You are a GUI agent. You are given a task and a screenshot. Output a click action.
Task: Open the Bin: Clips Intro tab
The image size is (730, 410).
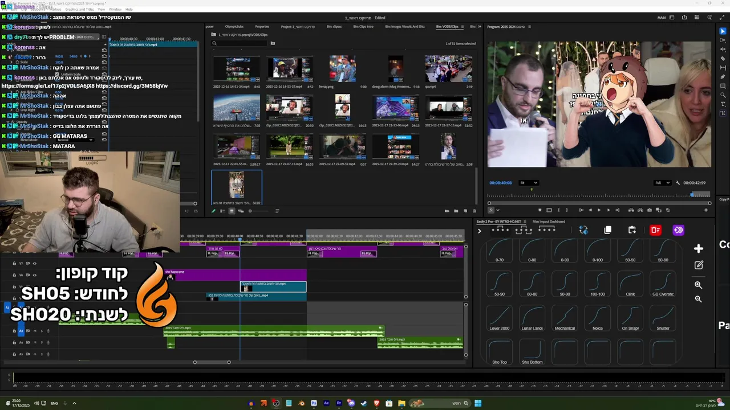363,26
